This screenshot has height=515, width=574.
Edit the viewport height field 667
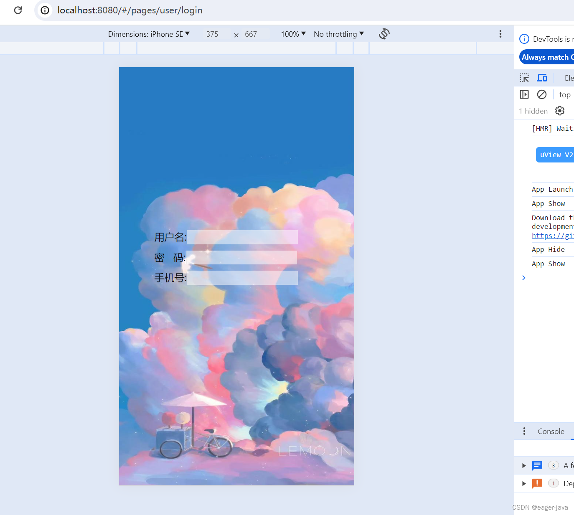(x=251, y=34)
